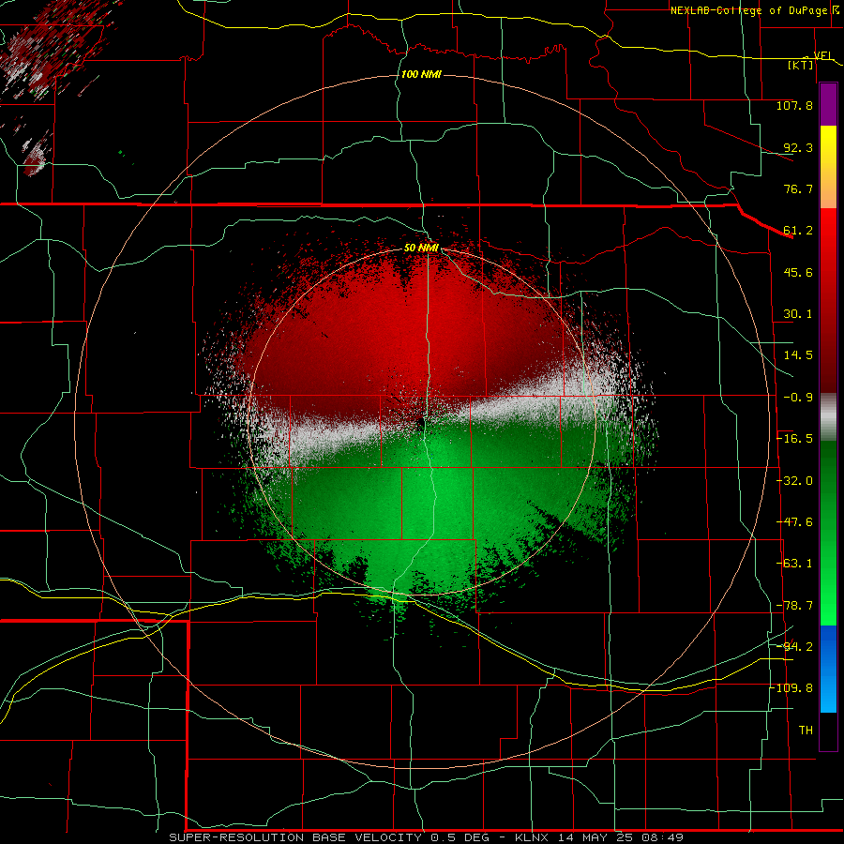The image size is (844, 844).
Task: Click the 100 NMI range ring label
Action: coord(421,74)
